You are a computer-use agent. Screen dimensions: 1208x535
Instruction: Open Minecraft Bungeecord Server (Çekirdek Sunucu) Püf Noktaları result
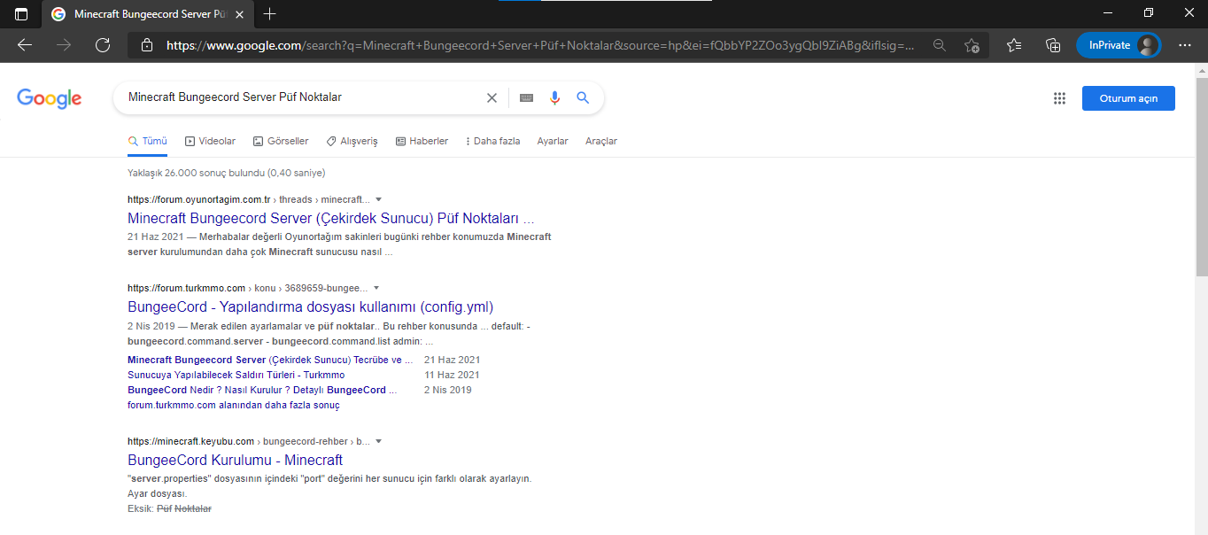pyautogui.click(x=331, y=218)
